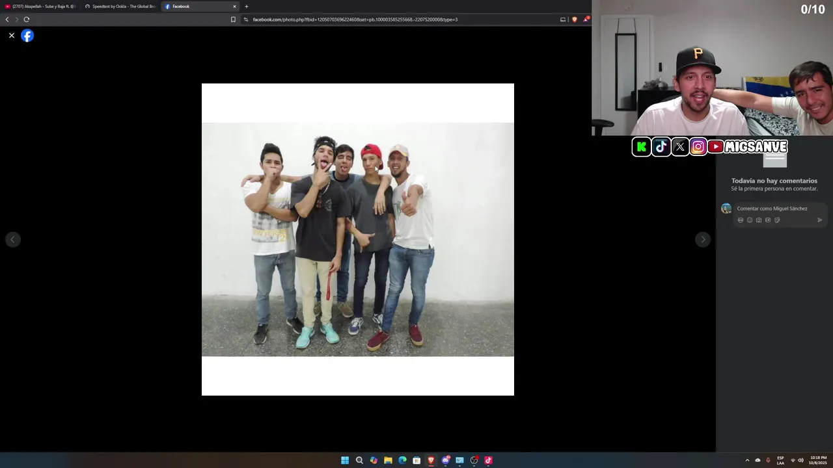Go to the next photo arrow

[x=702, y=240]
